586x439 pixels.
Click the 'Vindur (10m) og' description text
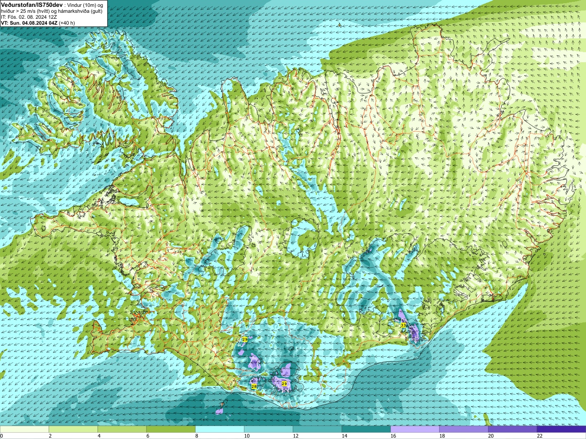pos(85,5)
